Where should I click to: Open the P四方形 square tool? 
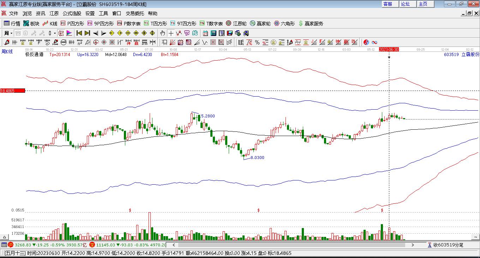(72, 24)
